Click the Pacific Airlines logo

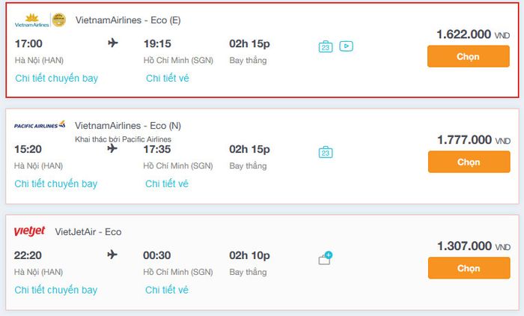click(40, 125)
